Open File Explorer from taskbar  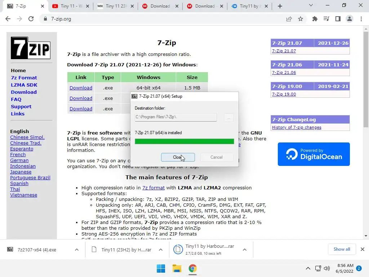point(177,268)
